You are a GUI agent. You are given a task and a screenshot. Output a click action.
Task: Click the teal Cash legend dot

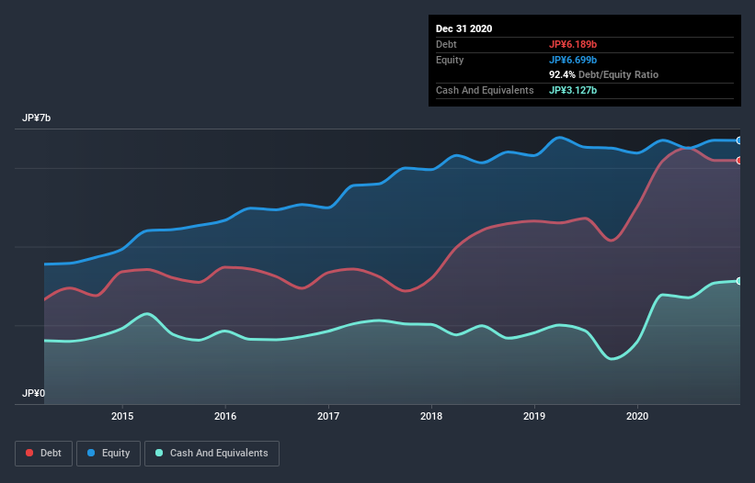point(159,453)
